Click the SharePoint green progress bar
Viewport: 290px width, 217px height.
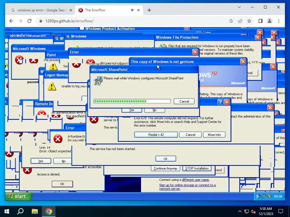(x=132, y=101)
